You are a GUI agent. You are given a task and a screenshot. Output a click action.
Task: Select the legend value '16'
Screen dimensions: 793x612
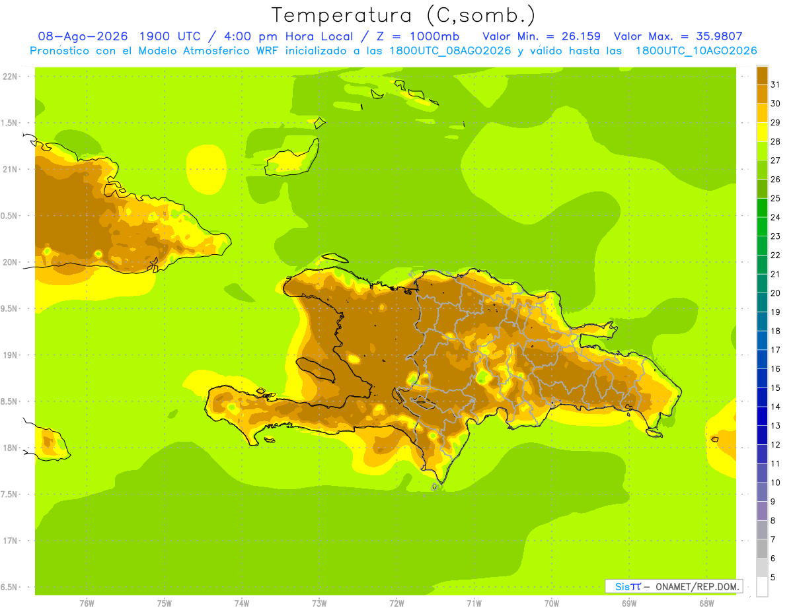pyautogui.click(x=776, y=369)
